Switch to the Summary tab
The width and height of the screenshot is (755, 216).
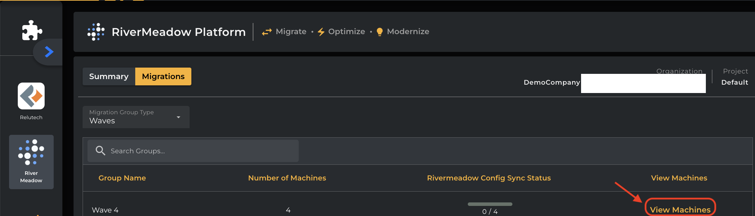[109, 76]
